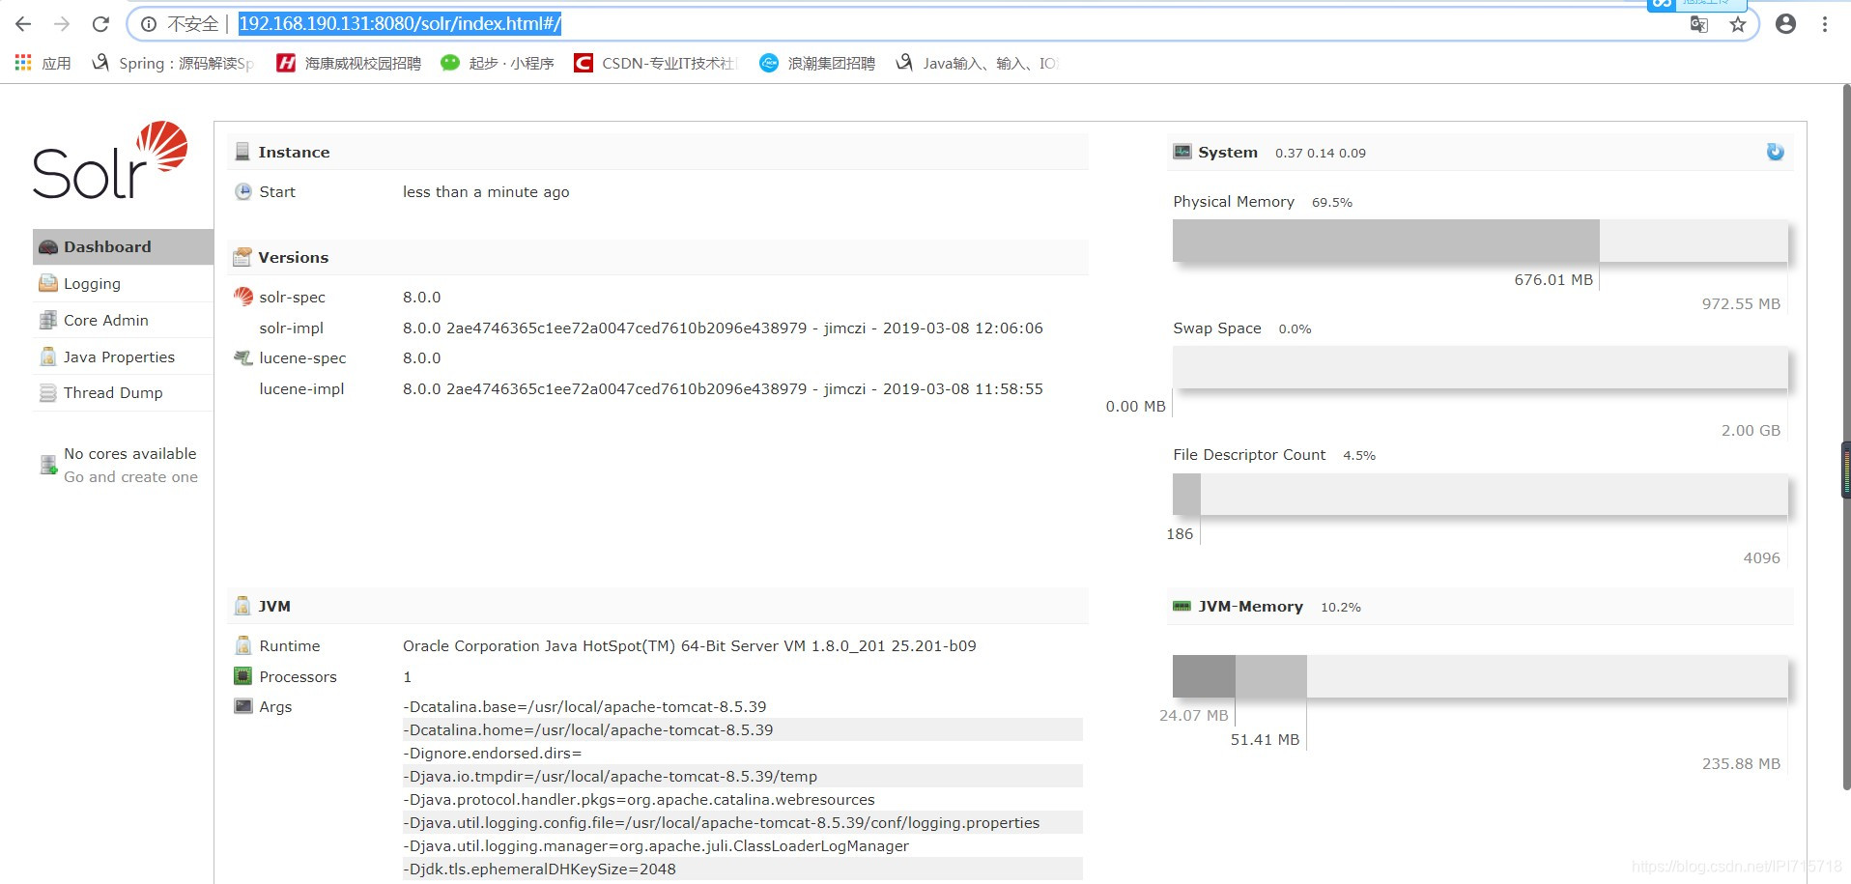Click the Processors chip icon
This screenshot has width=1851, height=884.
243,676
